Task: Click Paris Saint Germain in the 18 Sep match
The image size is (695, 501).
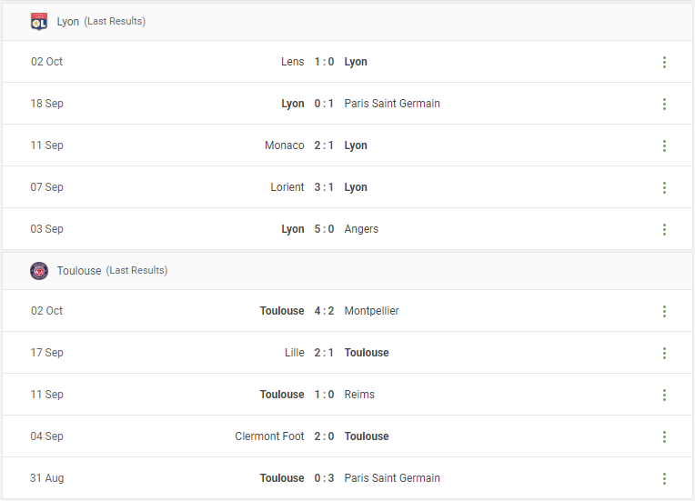Action: click(392, 104)
